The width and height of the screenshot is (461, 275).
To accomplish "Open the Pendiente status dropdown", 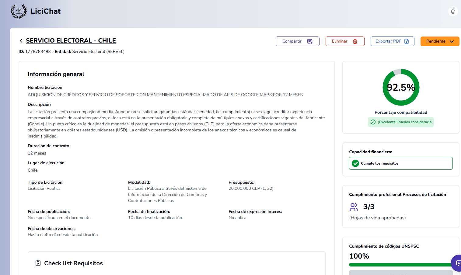I will [x=440, y=41].
